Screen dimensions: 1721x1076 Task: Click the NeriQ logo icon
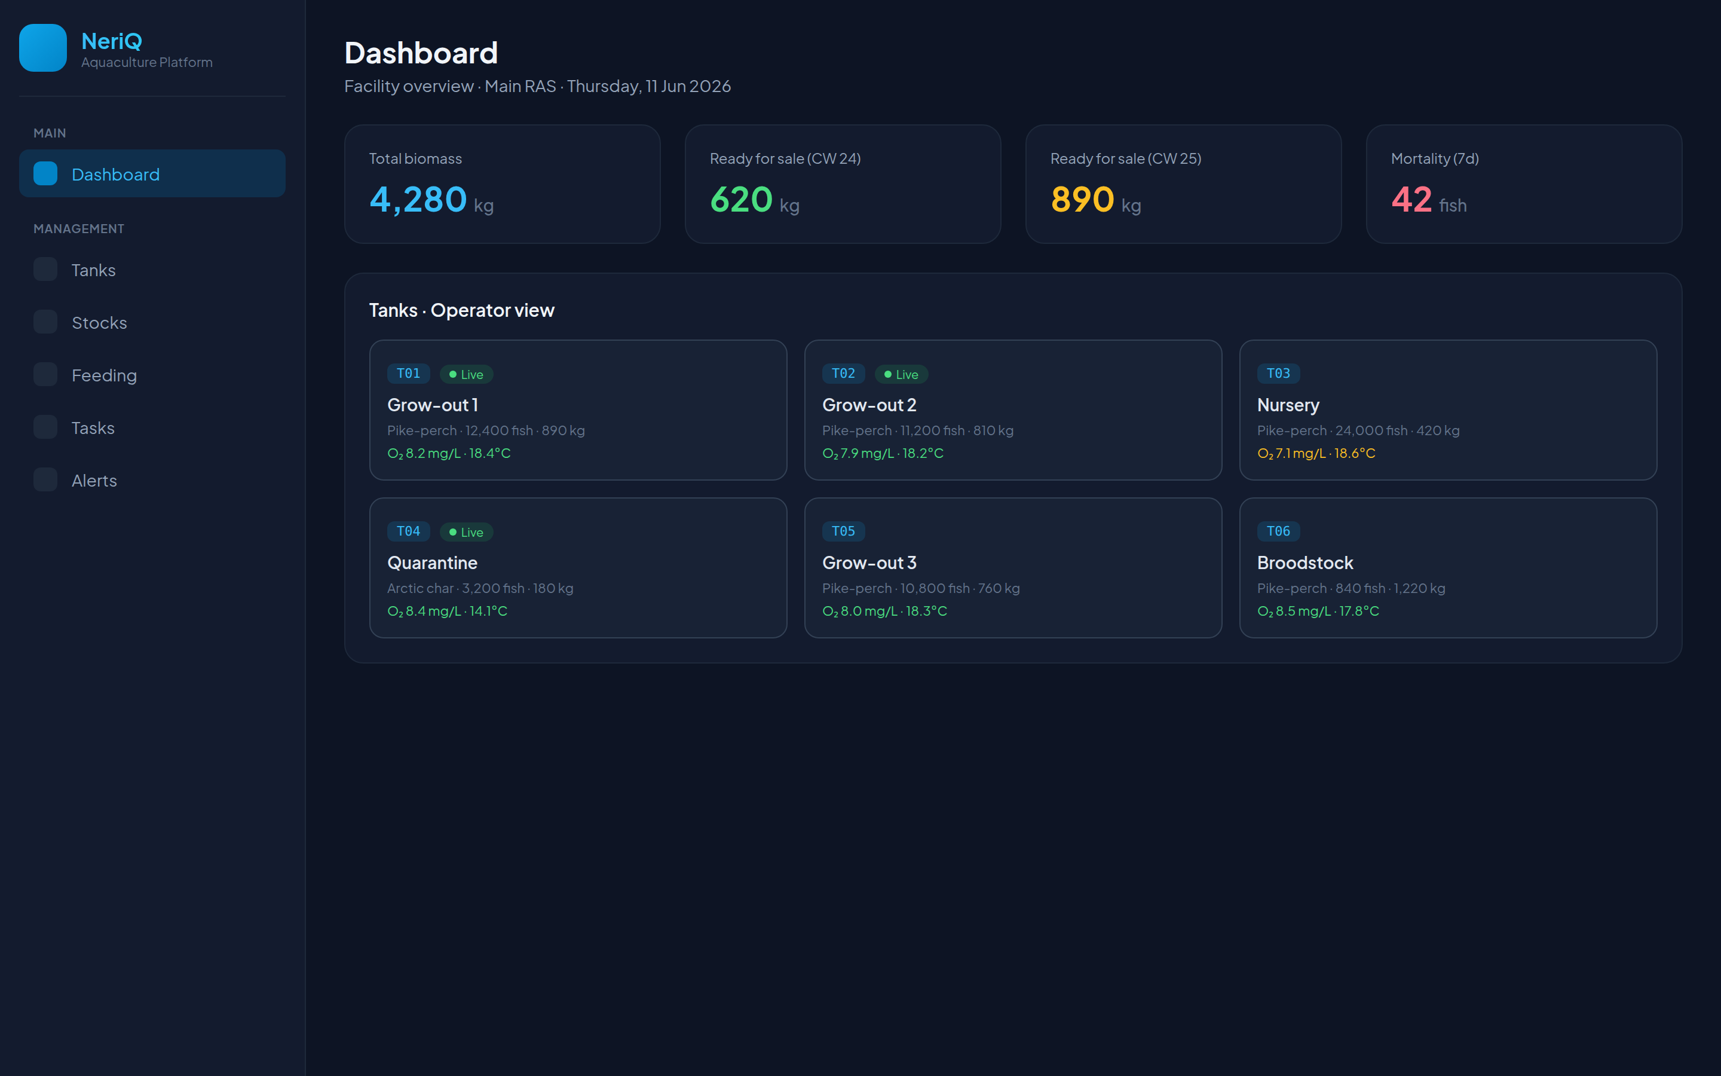point(42,48)
